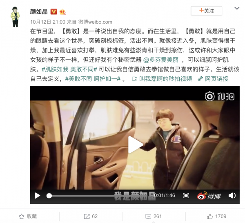
Task: Open hashtag #美敢不同 呵护如一#
Action: pos(93,79)
